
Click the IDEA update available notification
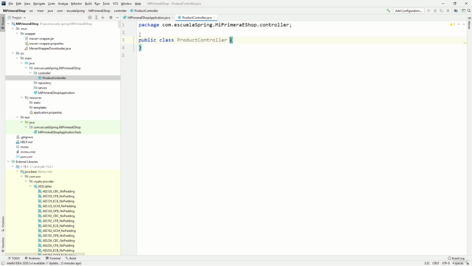coord(44,263)
